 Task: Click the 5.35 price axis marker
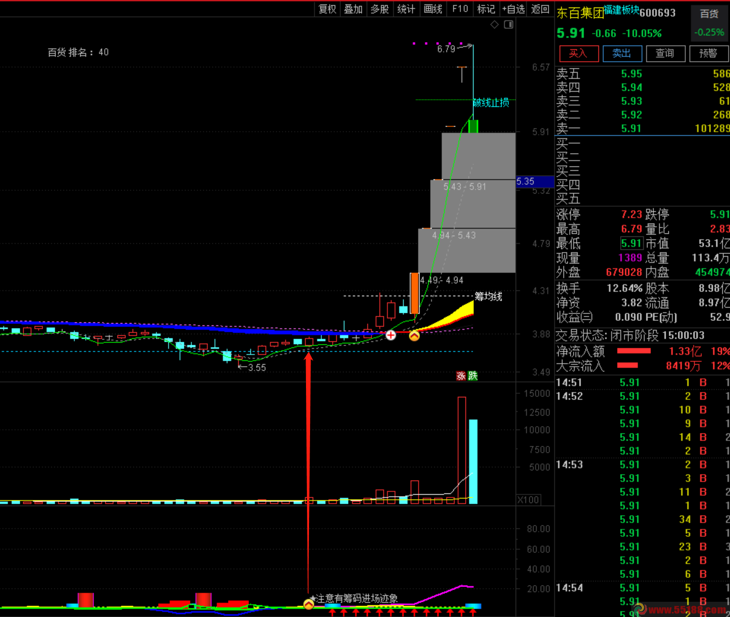pyautogui.click(x=535, y=181)
